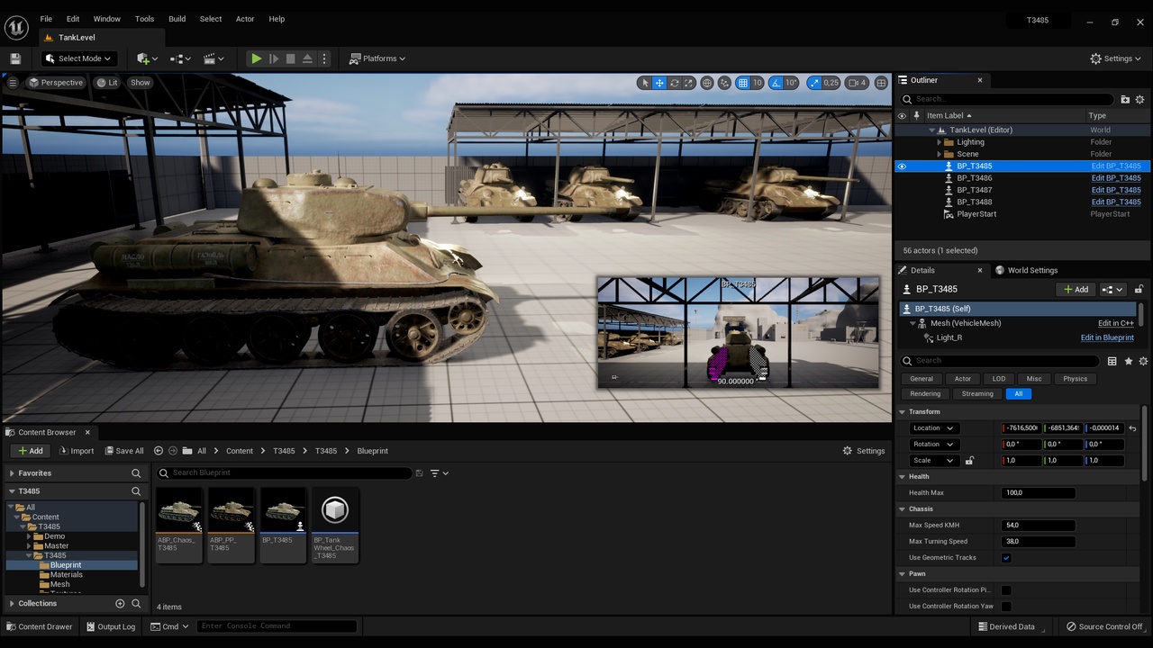
Task: Collapse the TankLevel (Editor) tree node
Action: click(x=931, y=130)
